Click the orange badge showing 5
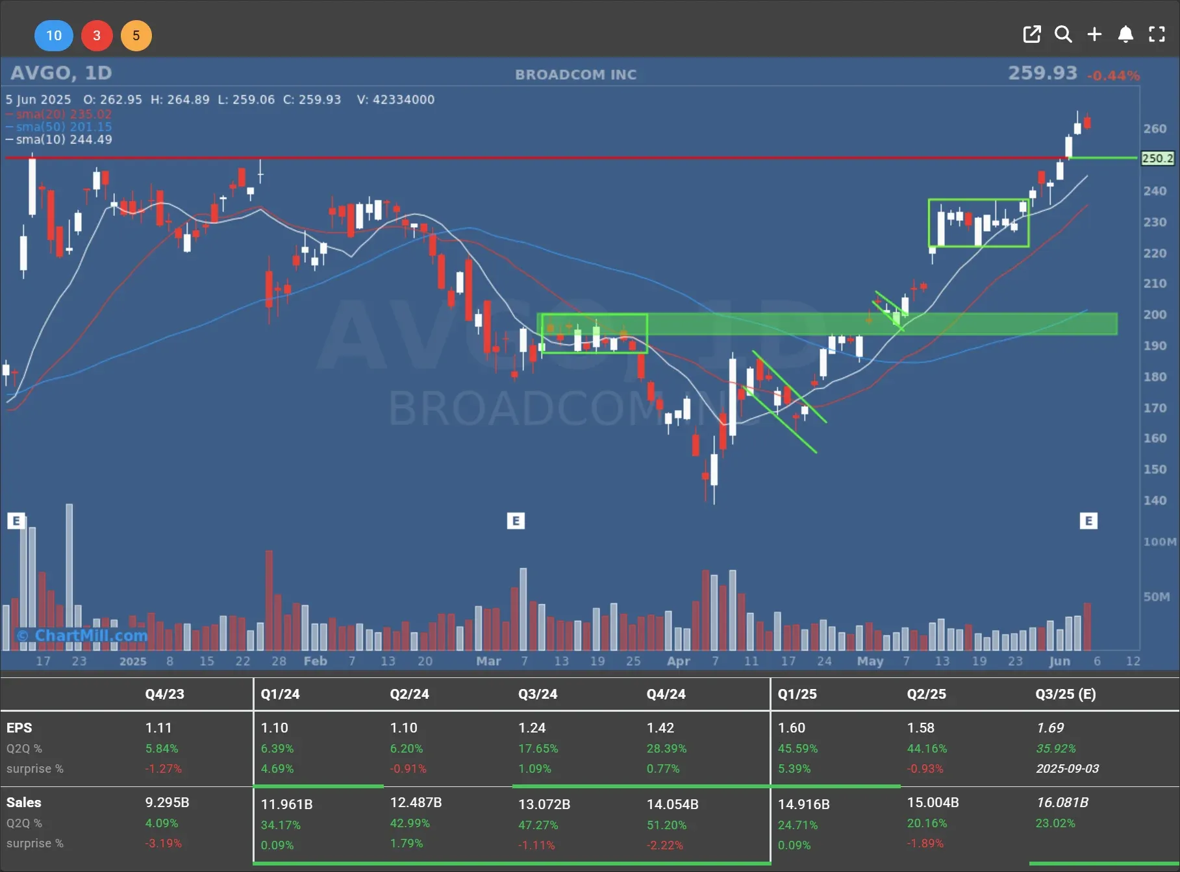This screenshot has height=872, width=1180. (136, 36)
